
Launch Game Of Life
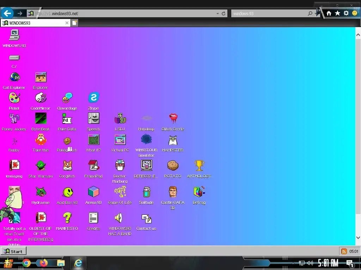pos(120,192)
